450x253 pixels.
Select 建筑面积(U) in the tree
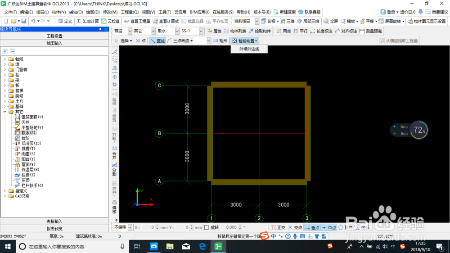point(32,117)
